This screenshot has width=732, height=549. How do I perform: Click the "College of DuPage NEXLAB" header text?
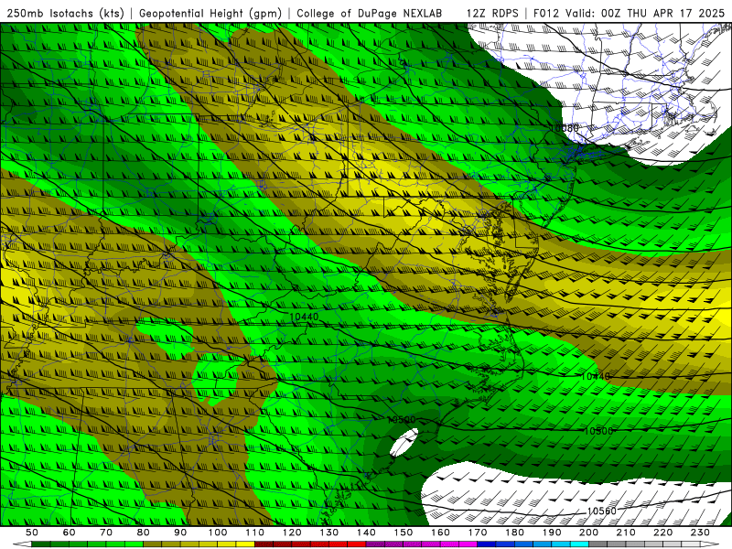[369, 13]
